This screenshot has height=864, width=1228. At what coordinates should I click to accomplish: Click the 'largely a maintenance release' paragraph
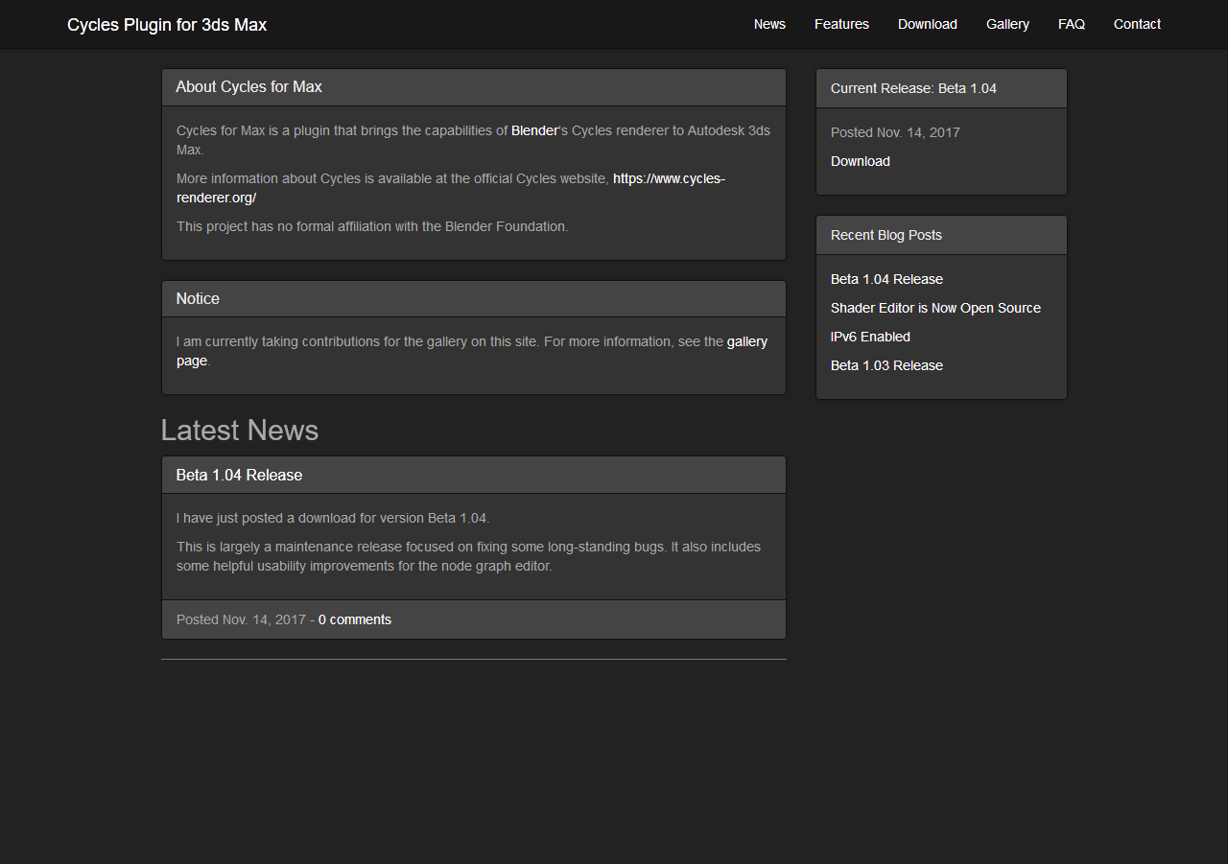[x=468, y=556]
